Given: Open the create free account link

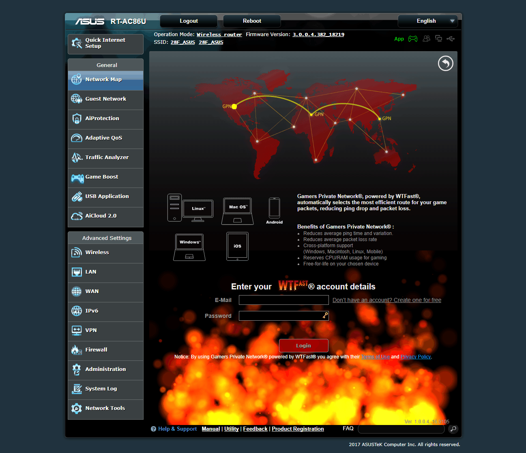Looking at the screenshot, I should pos(387,300).
